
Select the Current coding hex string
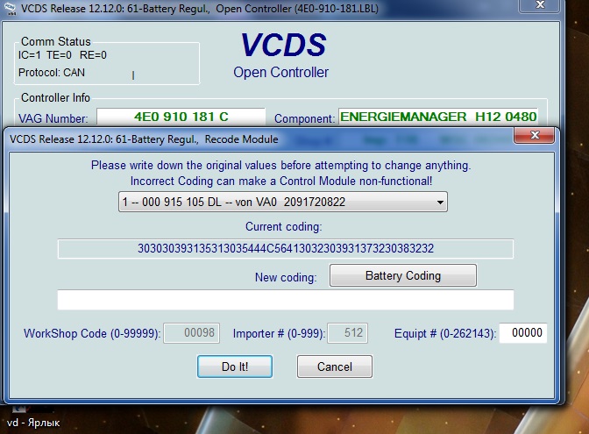click(286, 248)
